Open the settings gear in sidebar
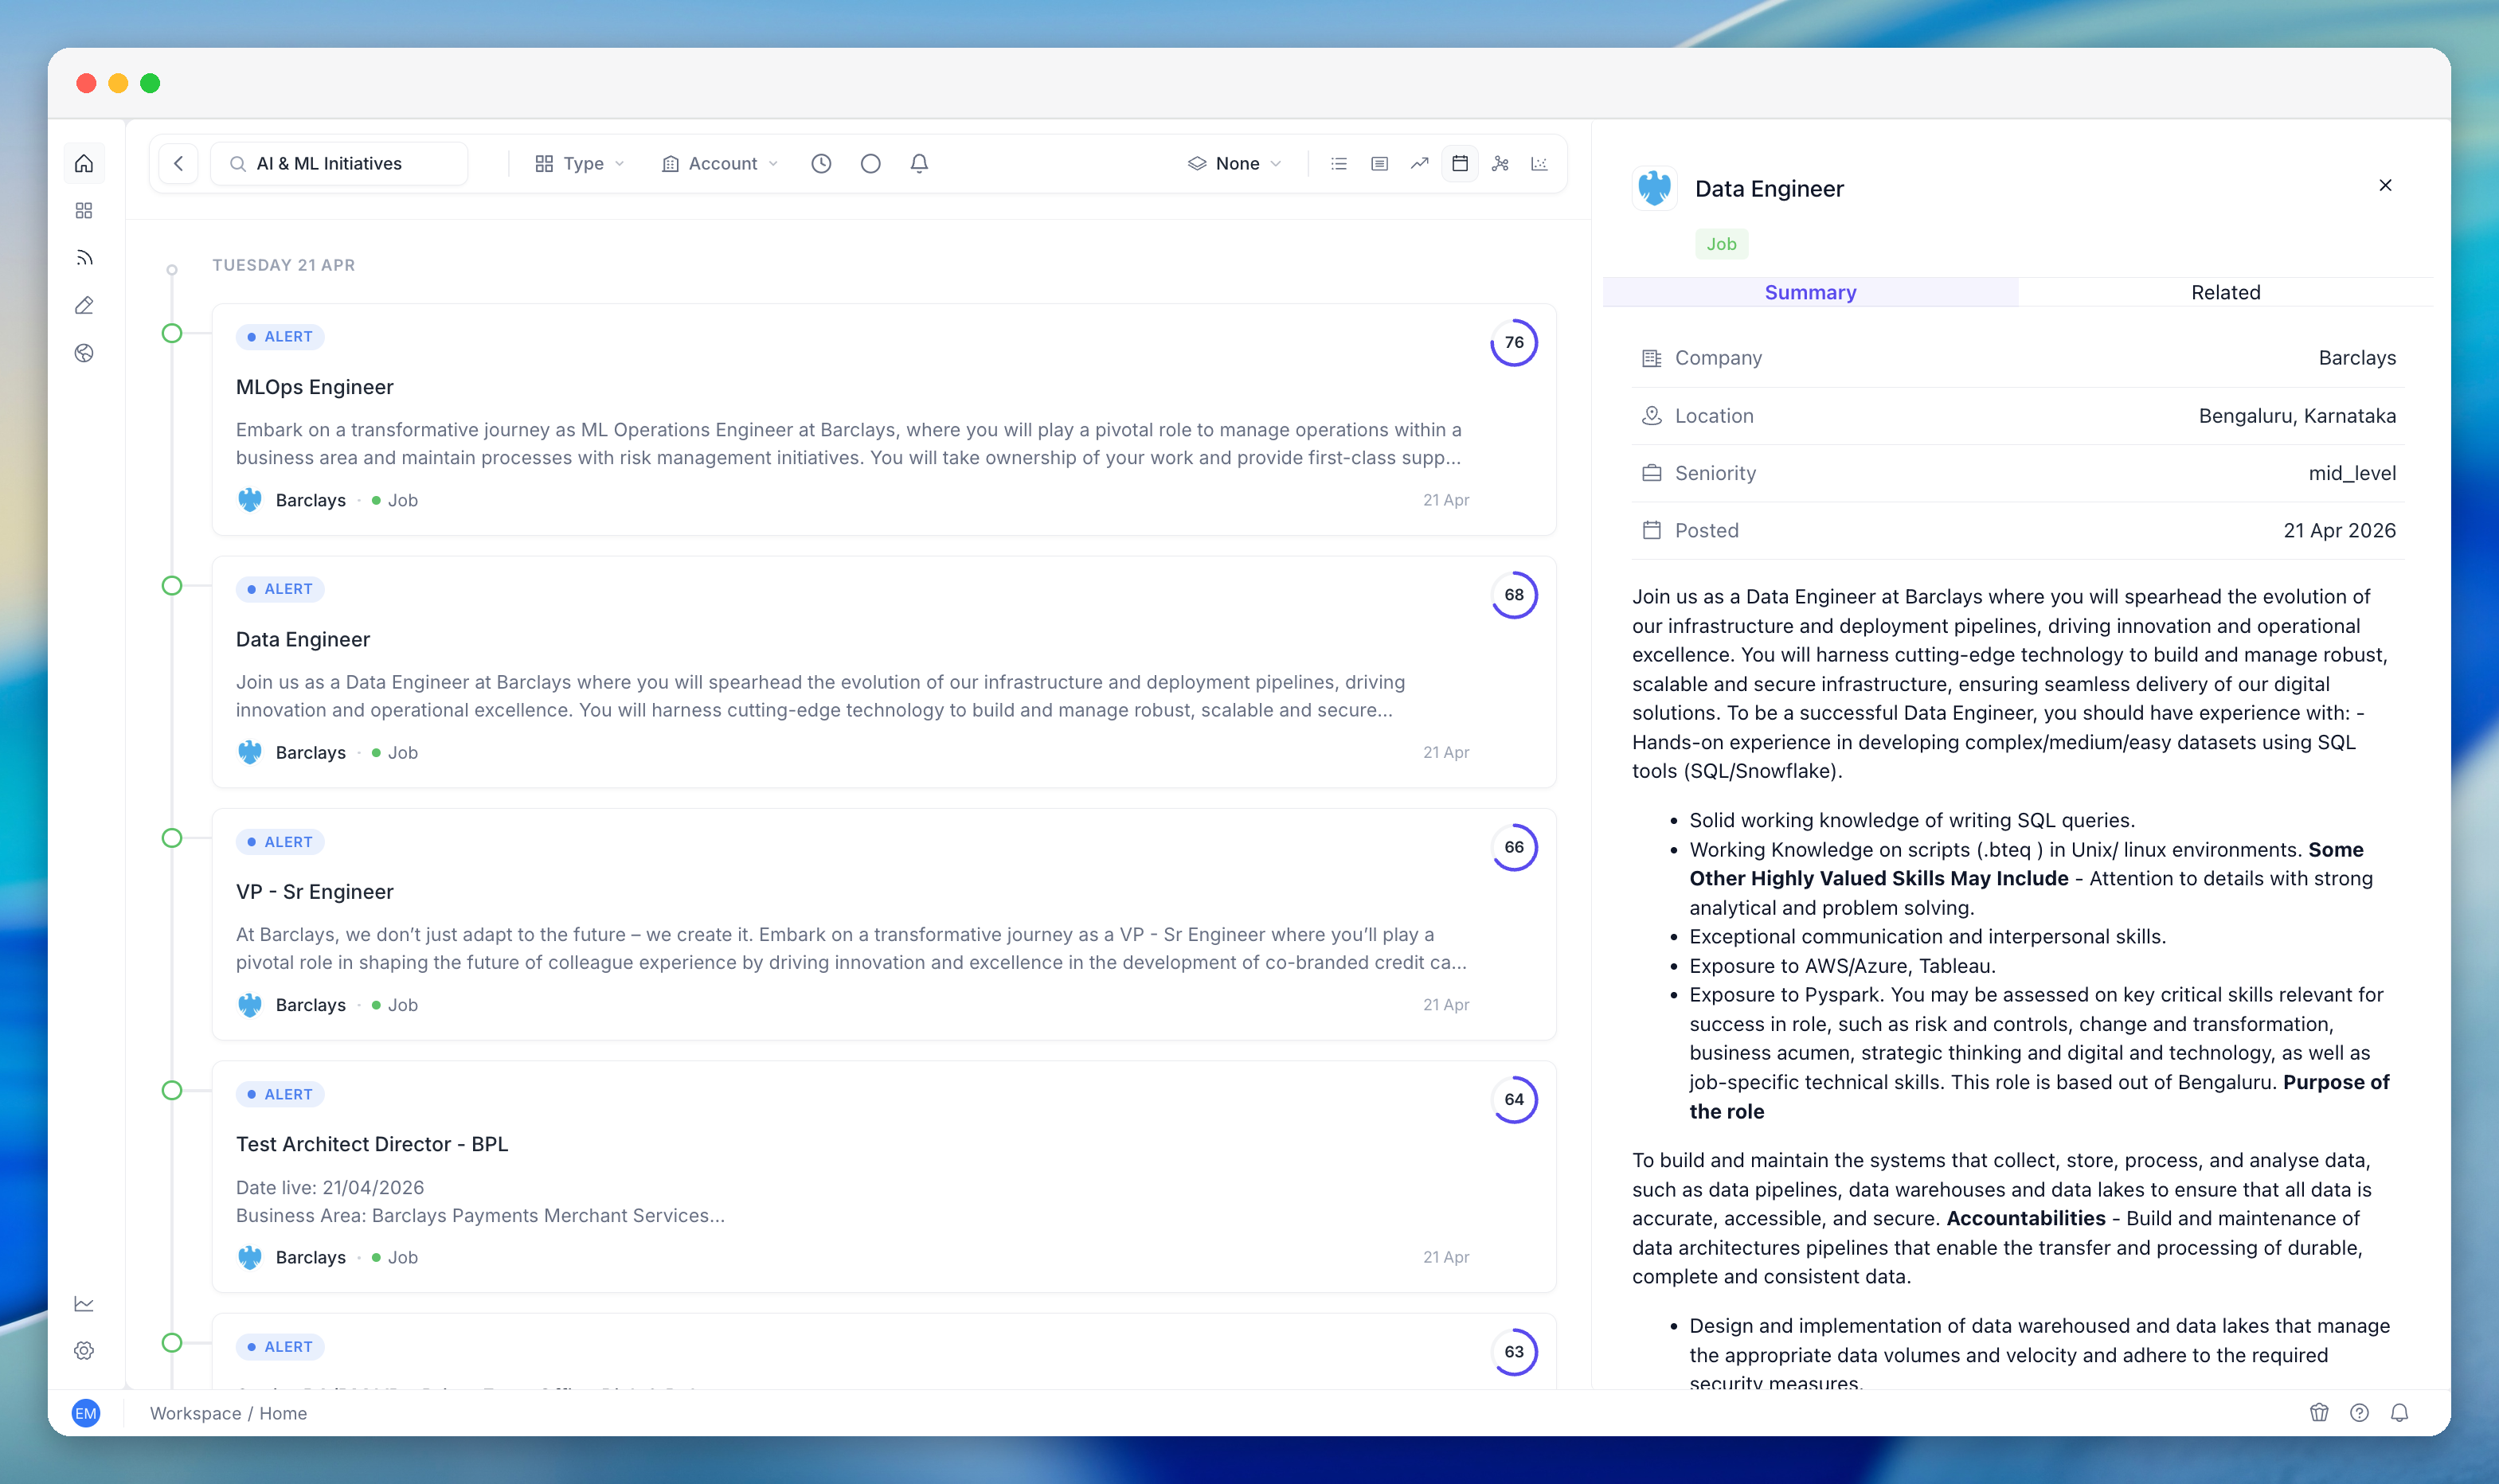Screen dimensions: 2499x1484 click(84, 1351)
